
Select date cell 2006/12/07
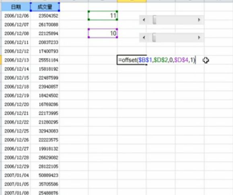16,25
